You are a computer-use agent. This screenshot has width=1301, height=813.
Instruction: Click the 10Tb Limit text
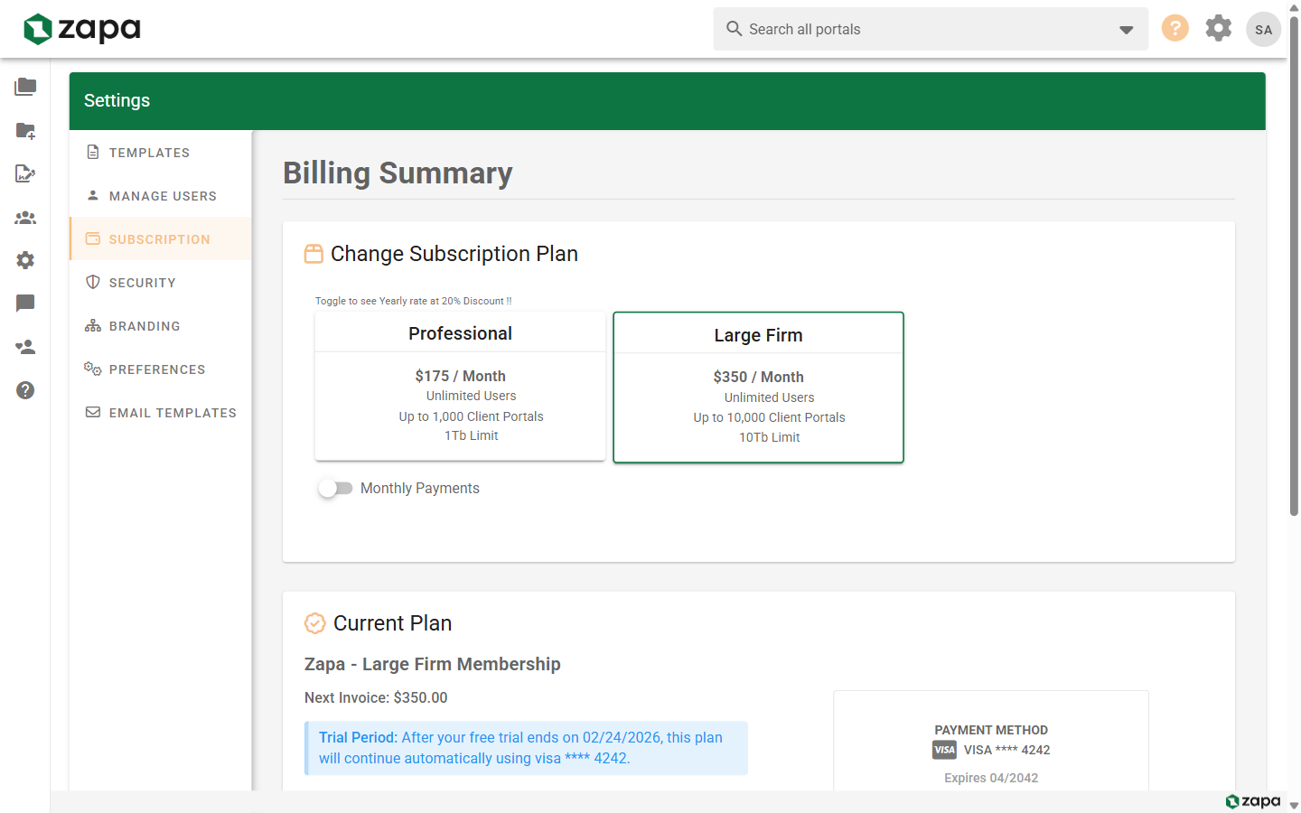(x=769, y=437)
